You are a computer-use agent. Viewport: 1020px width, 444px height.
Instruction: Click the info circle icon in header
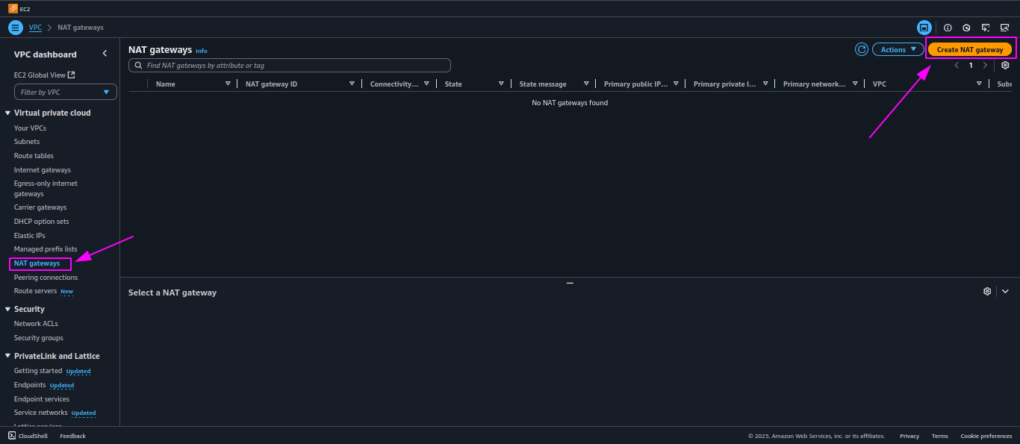[948, 28]
